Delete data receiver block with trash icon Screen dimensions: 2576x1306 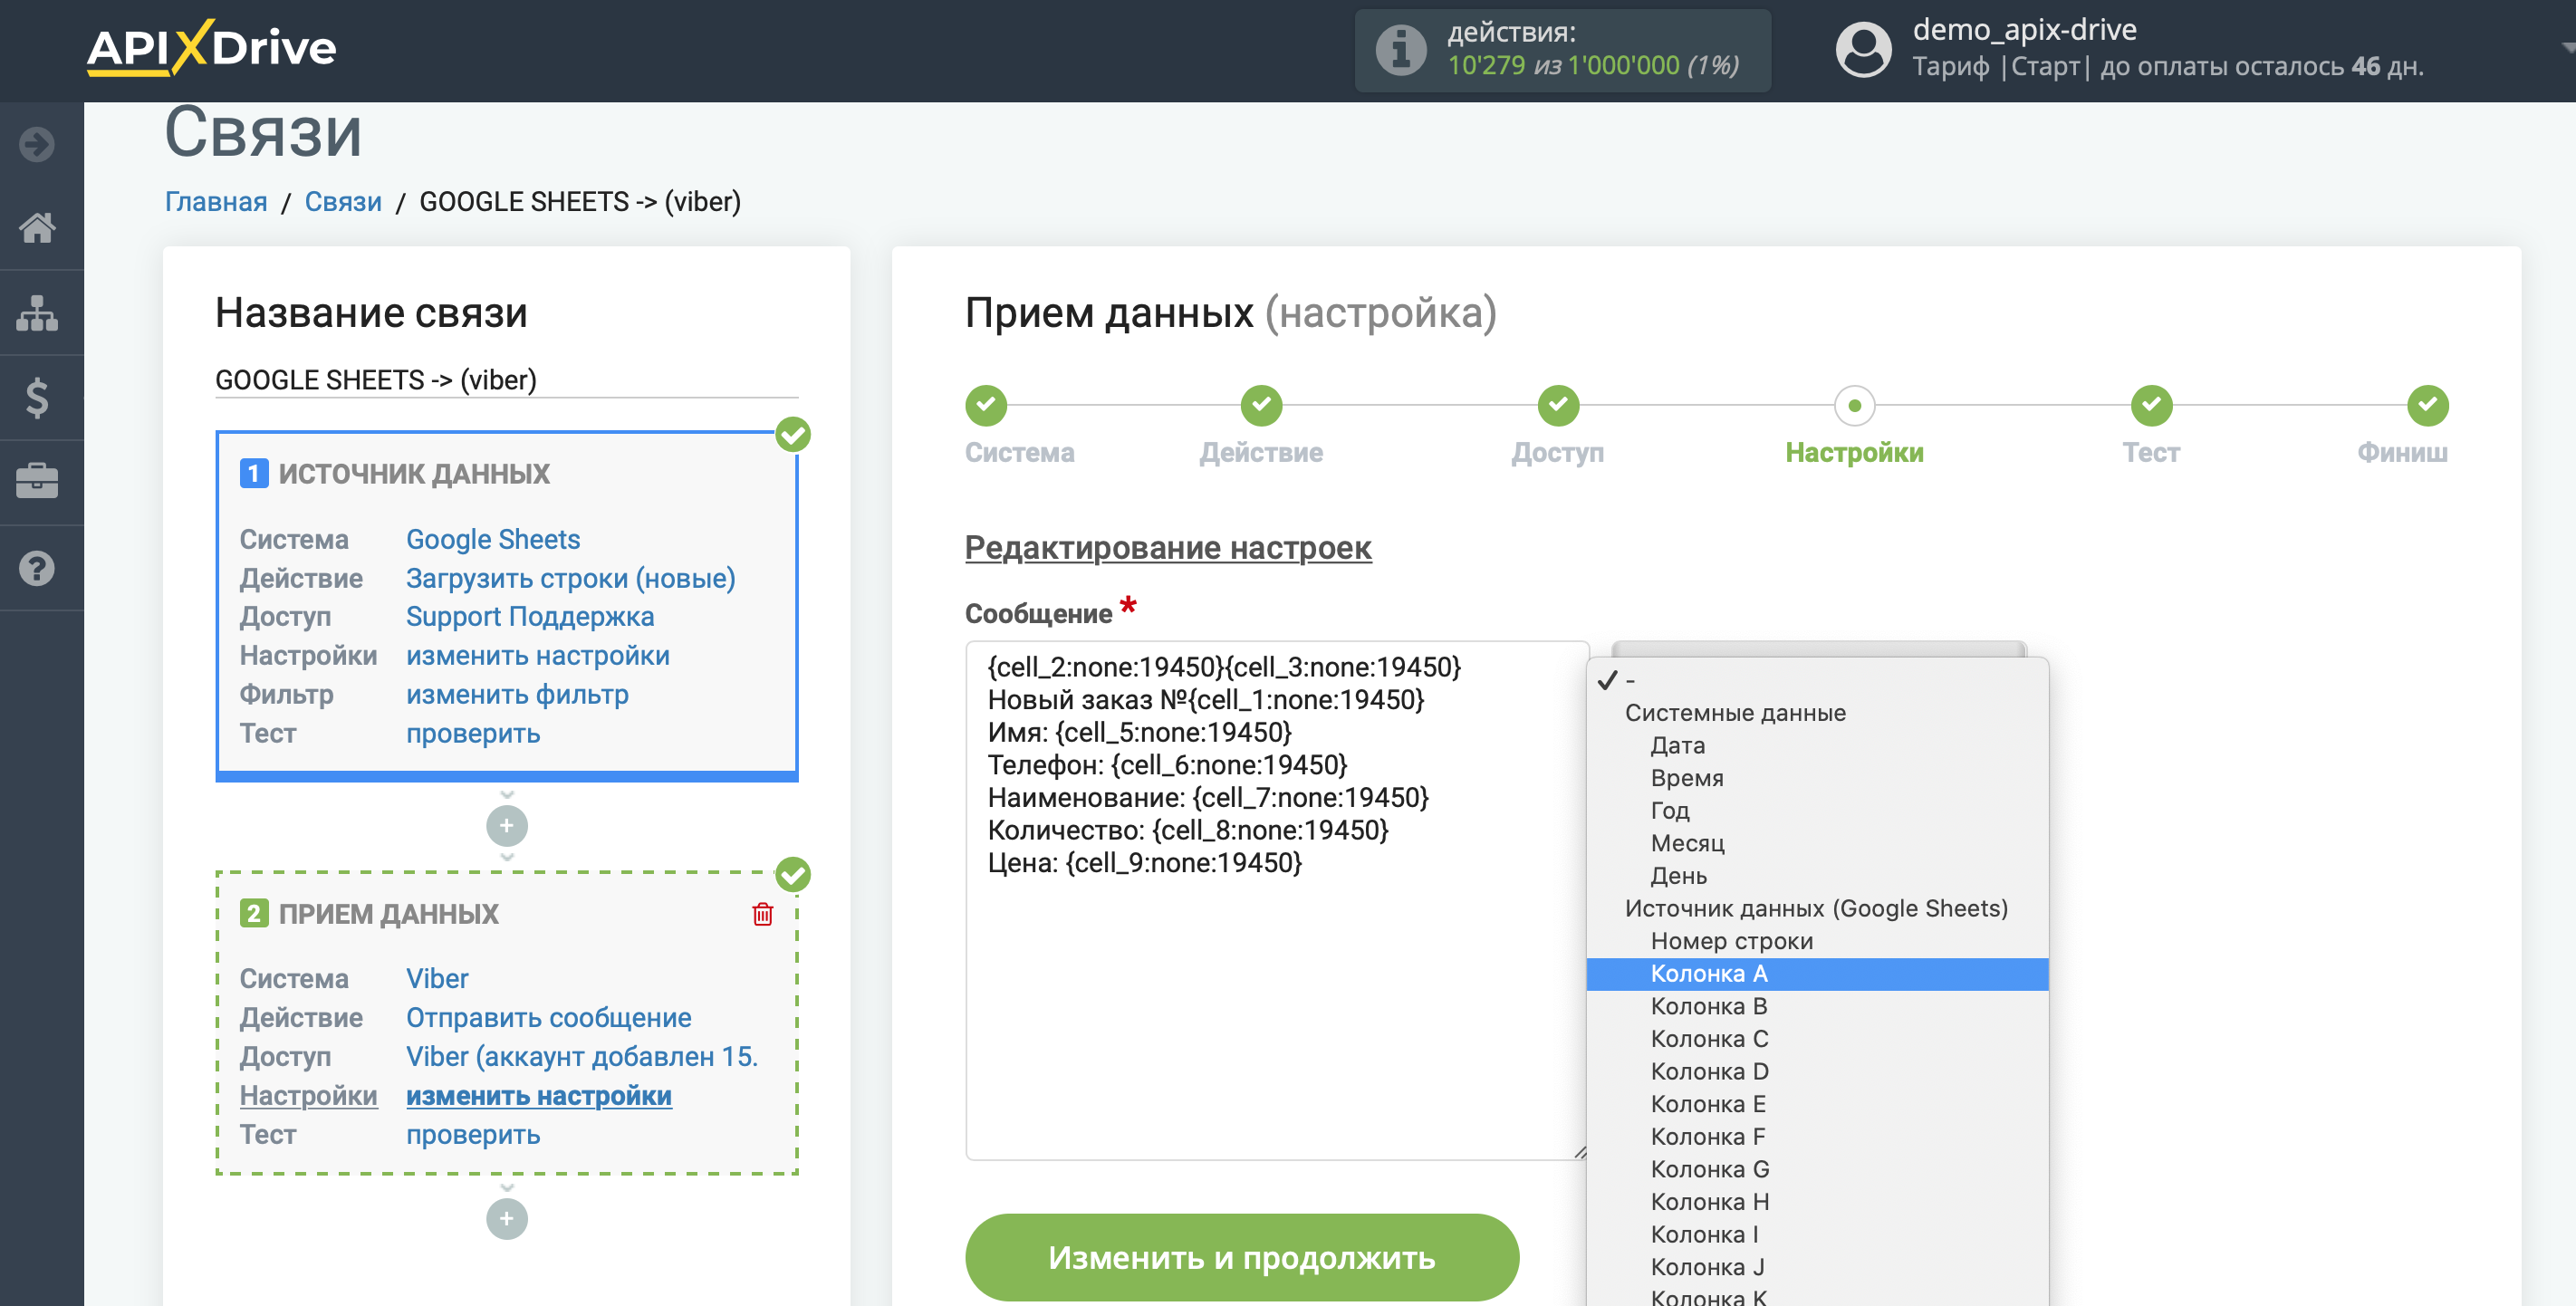point(762,914)
